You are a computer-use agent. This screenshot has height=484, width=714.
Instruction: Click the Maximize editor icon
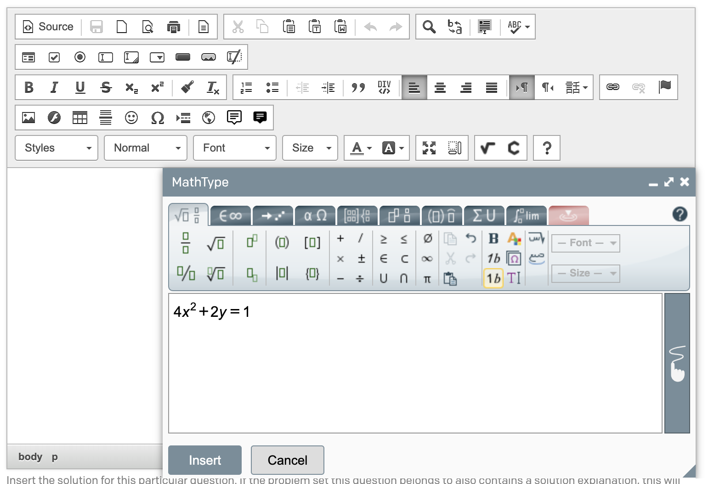(x=429, y=148)
